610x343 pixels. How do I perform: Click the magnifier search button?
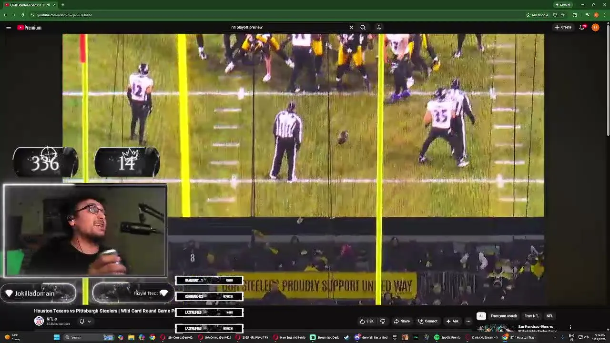click(363, 27)
